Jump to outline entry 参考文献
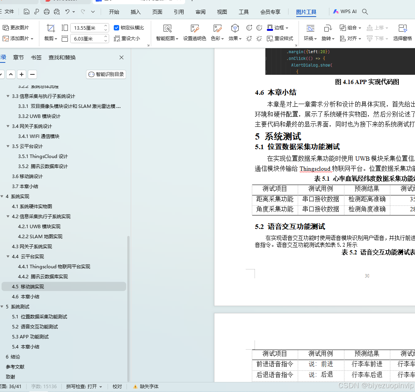Image resolution: width=415 pixels, height=392 pixels. (x=15, y=367)
